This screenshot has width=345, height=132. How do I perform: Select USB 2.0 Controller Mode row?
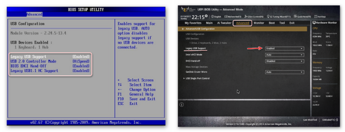point(33,61)
